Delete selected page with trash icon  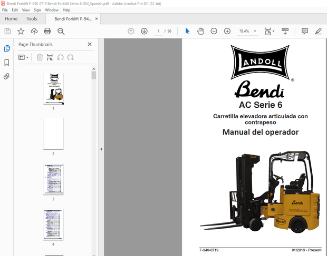pyautogui.click(x=40, y=57)
